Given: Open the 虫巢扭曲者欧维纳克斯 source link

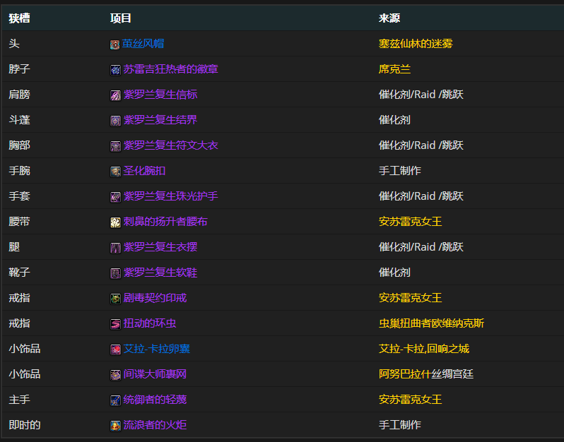Looking at the screenshot, I should [431, 323].
